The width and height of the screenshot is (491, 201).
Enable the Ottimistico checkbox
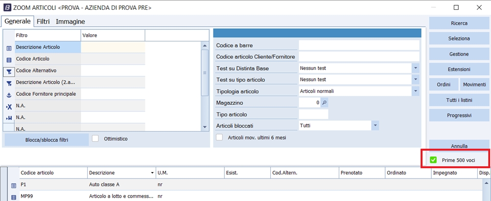(96, 139)
